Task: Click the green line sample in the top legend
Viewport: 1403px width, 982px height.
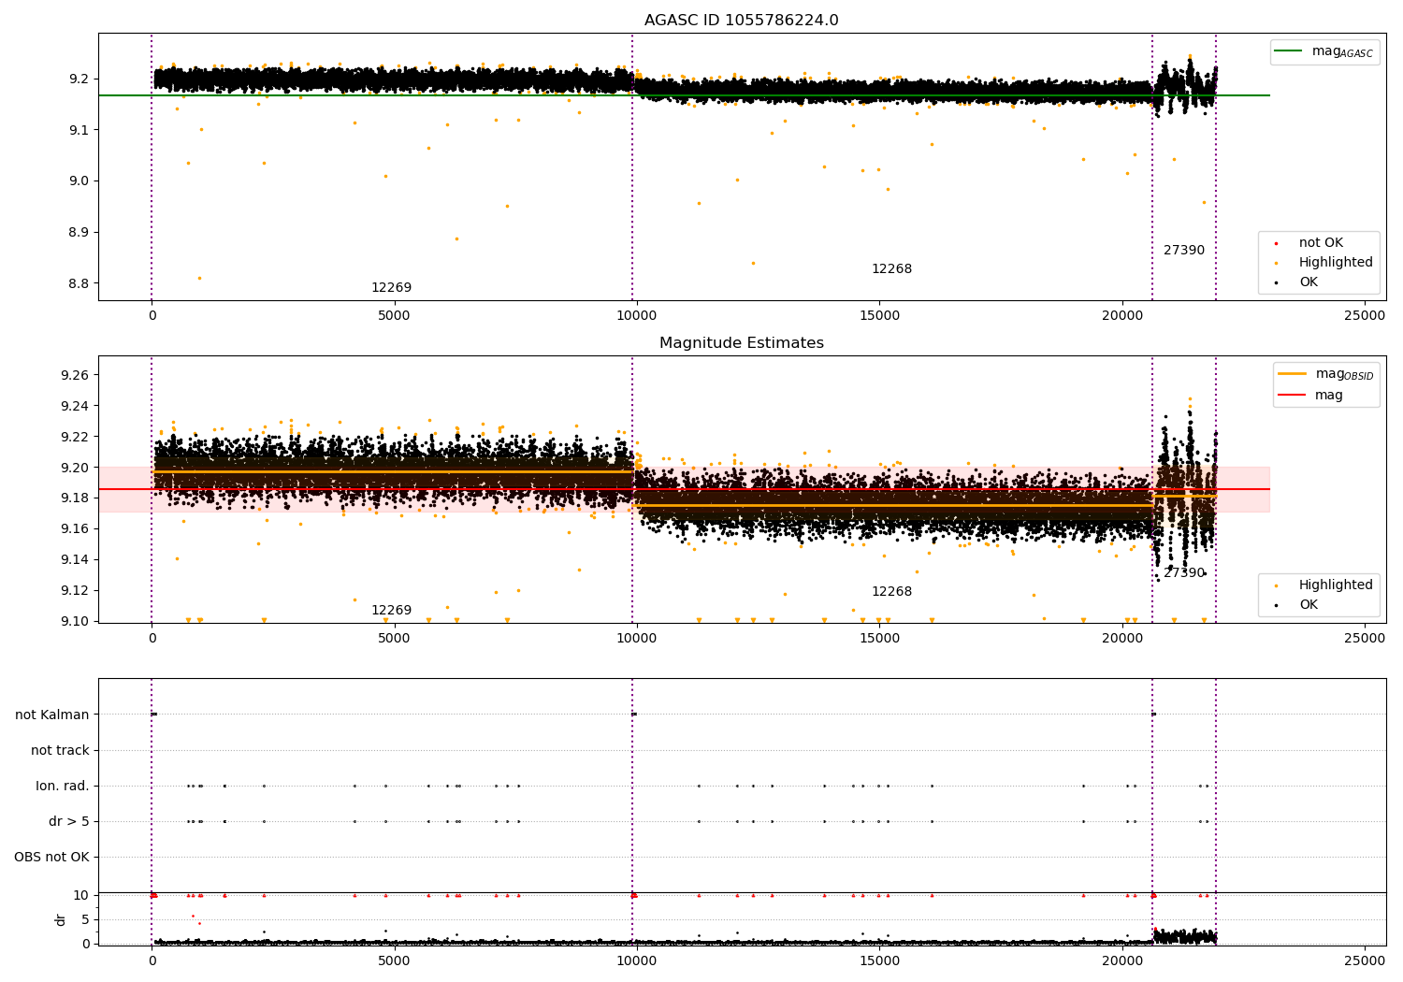Action: 1289,51
